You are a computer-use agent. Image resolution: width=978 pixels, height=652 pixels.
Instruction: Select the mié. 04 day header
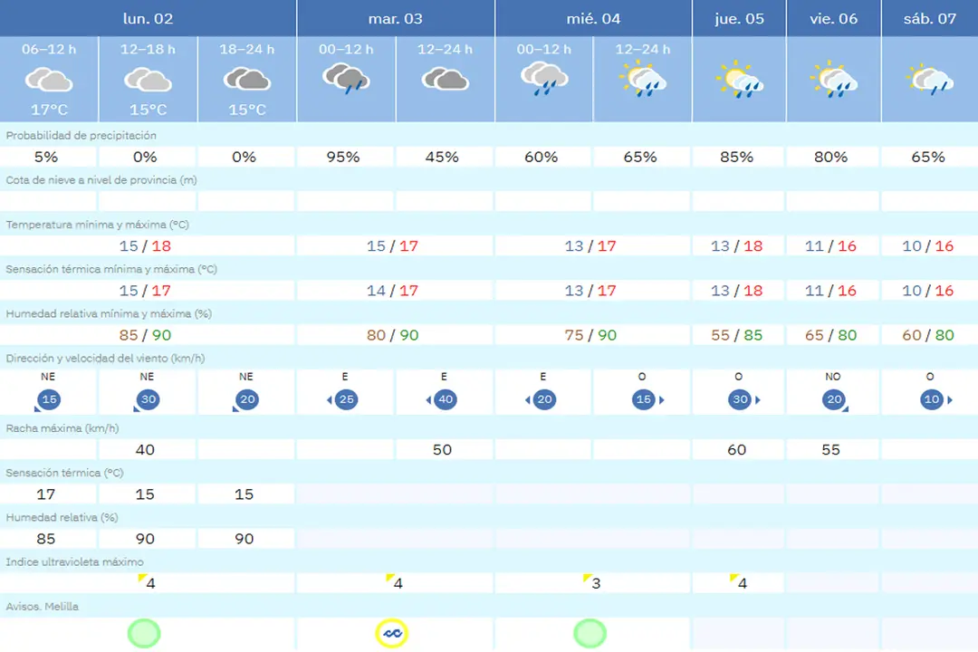click(593, 18)
